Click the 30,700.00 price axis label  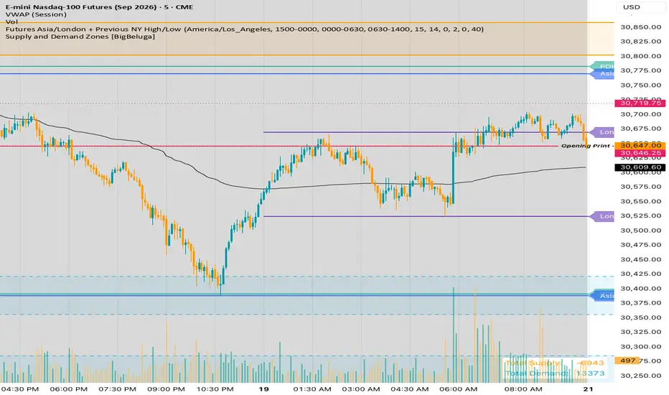click(640, 114)
